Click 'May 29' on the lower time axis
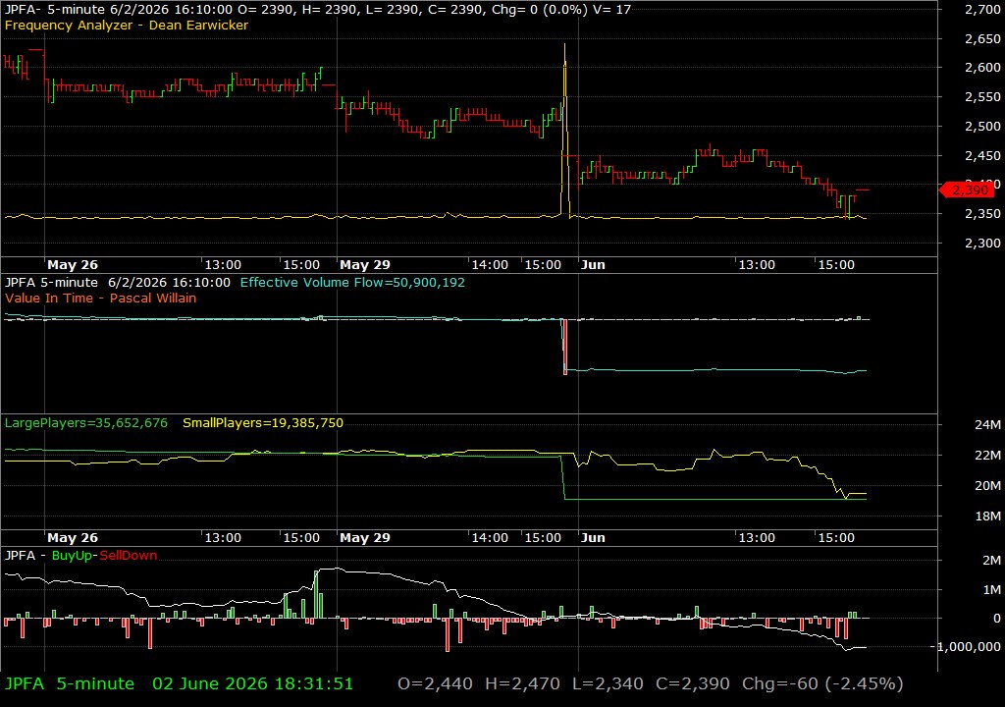The width and height of the screenshot is (1005, 707). pyautogui.click(x=365, y=538)
